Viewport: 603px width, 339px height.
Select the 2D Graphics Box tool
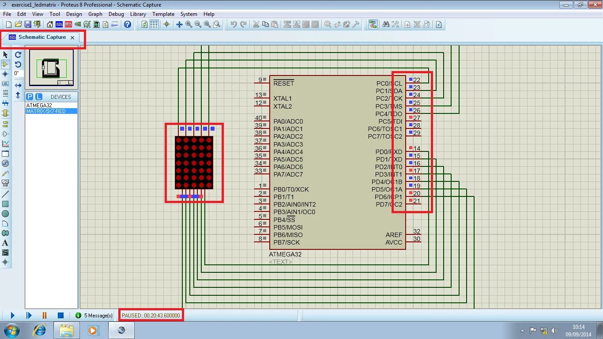[5, 204]
